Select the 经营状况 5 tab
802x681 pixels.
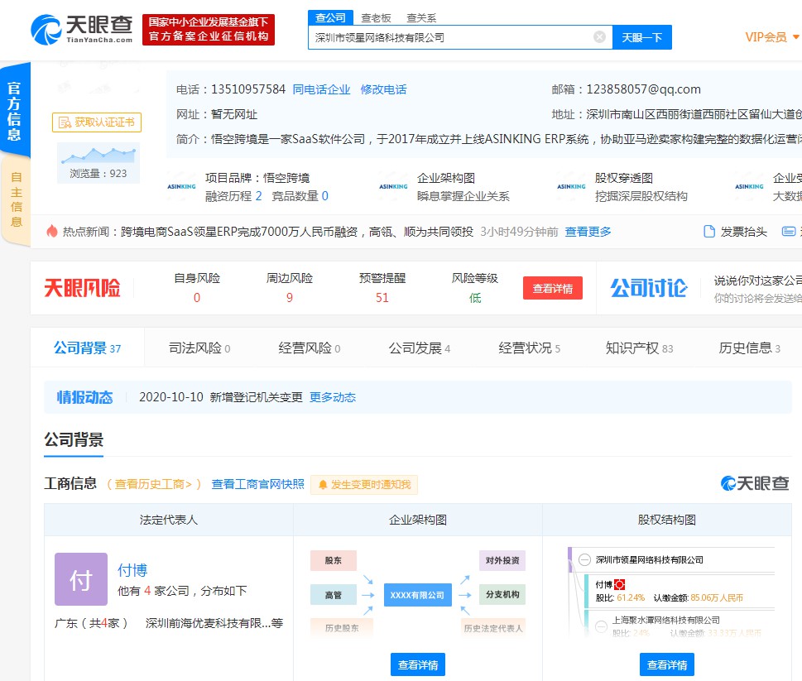(530, 348)
